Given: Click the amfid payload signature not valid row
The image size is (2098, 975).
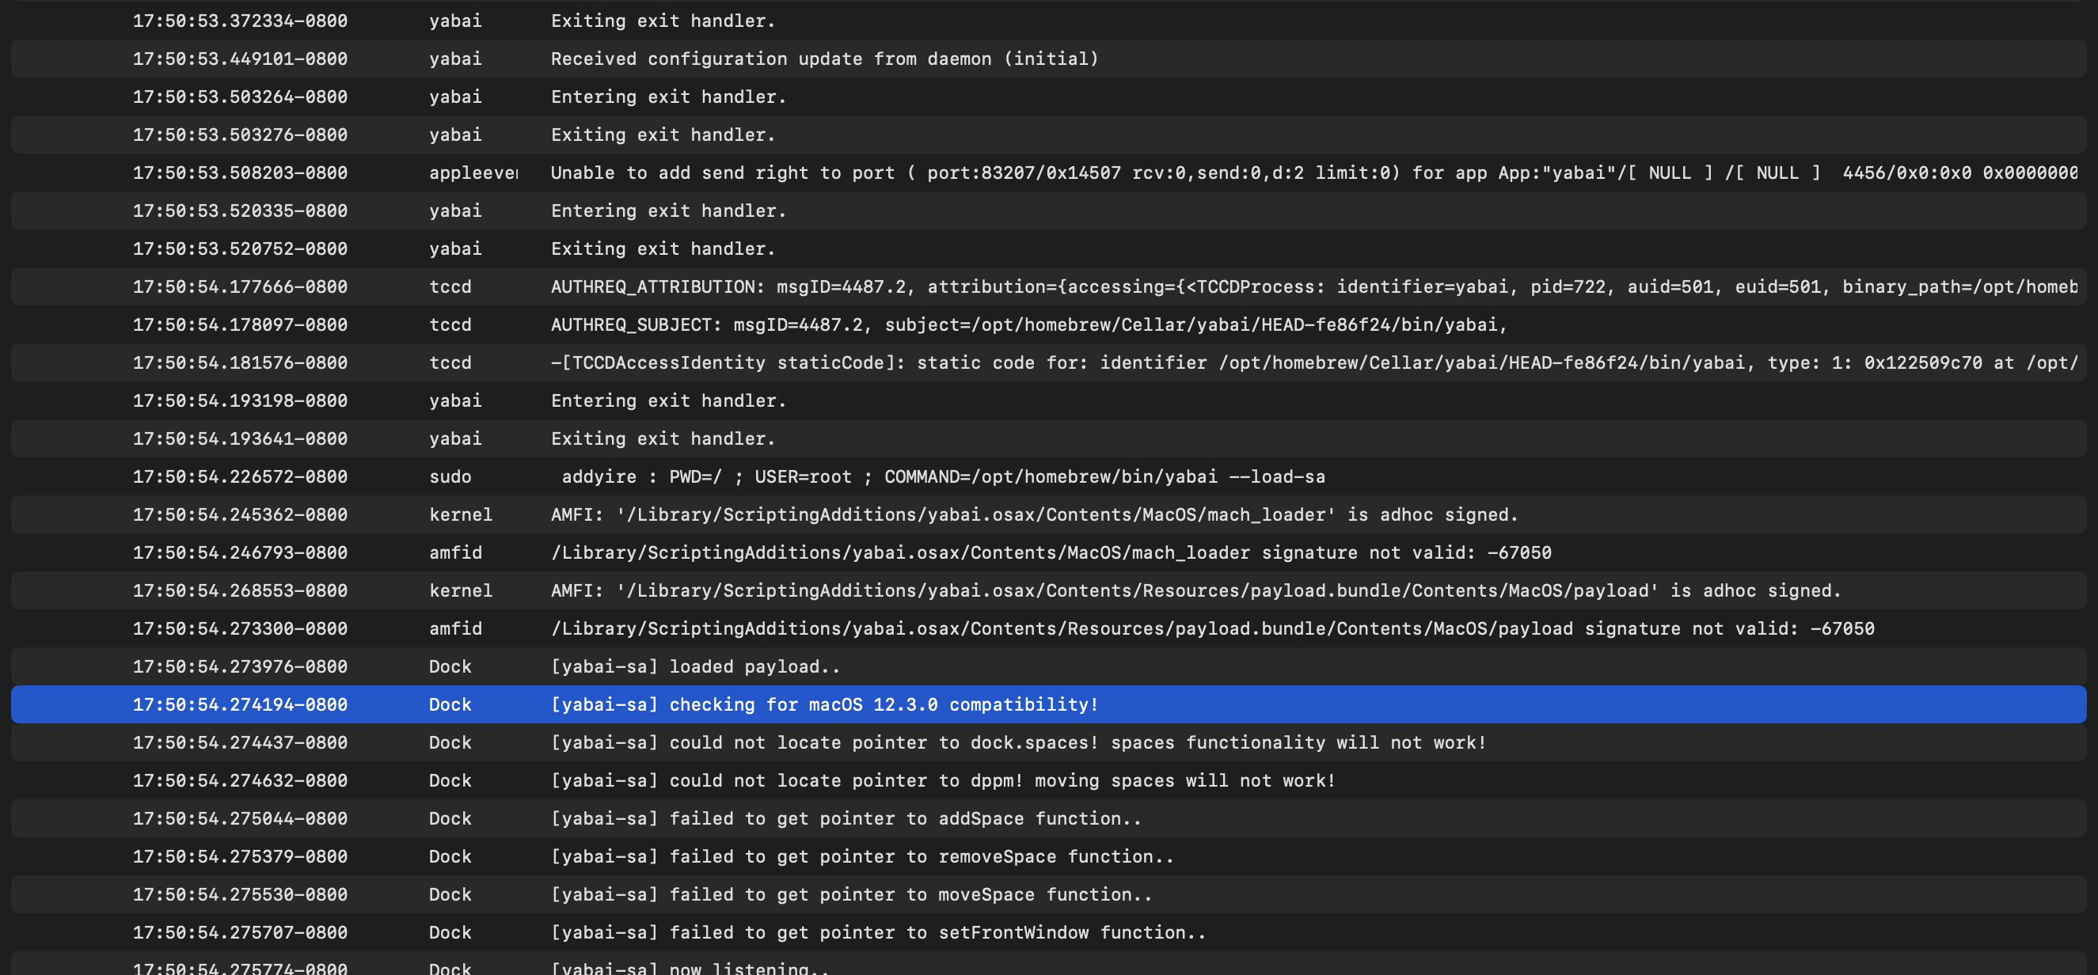Looking at the screenshot, I should (x=1211, y=628).
